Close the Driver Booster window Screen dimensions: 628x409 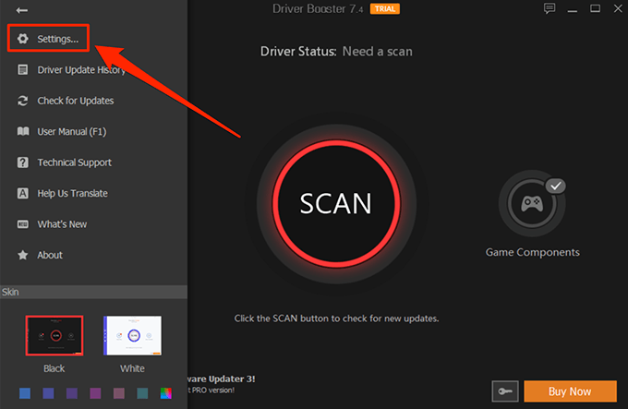618,8
